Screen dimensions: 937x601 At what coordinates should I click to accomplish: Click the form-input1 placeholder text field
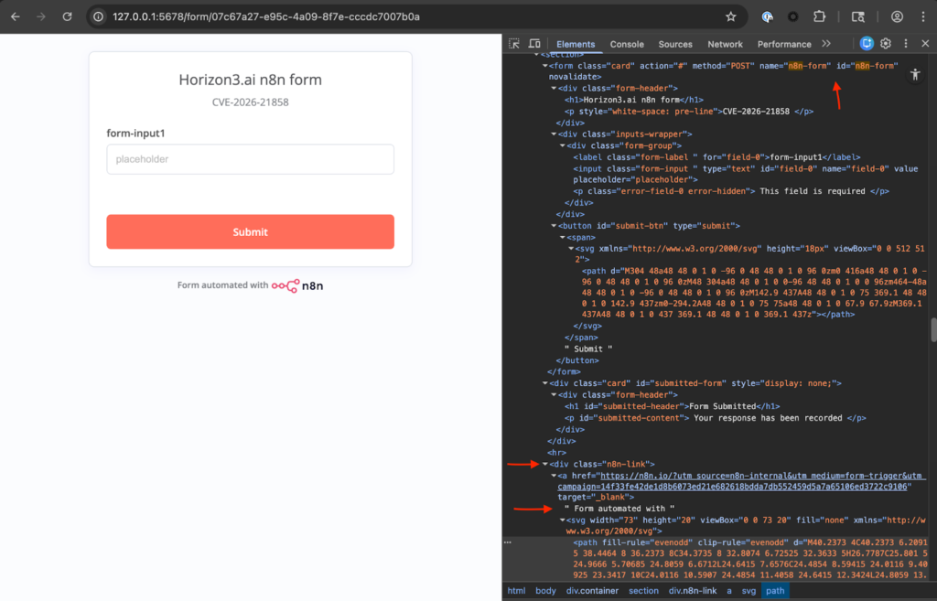(250, 159)
